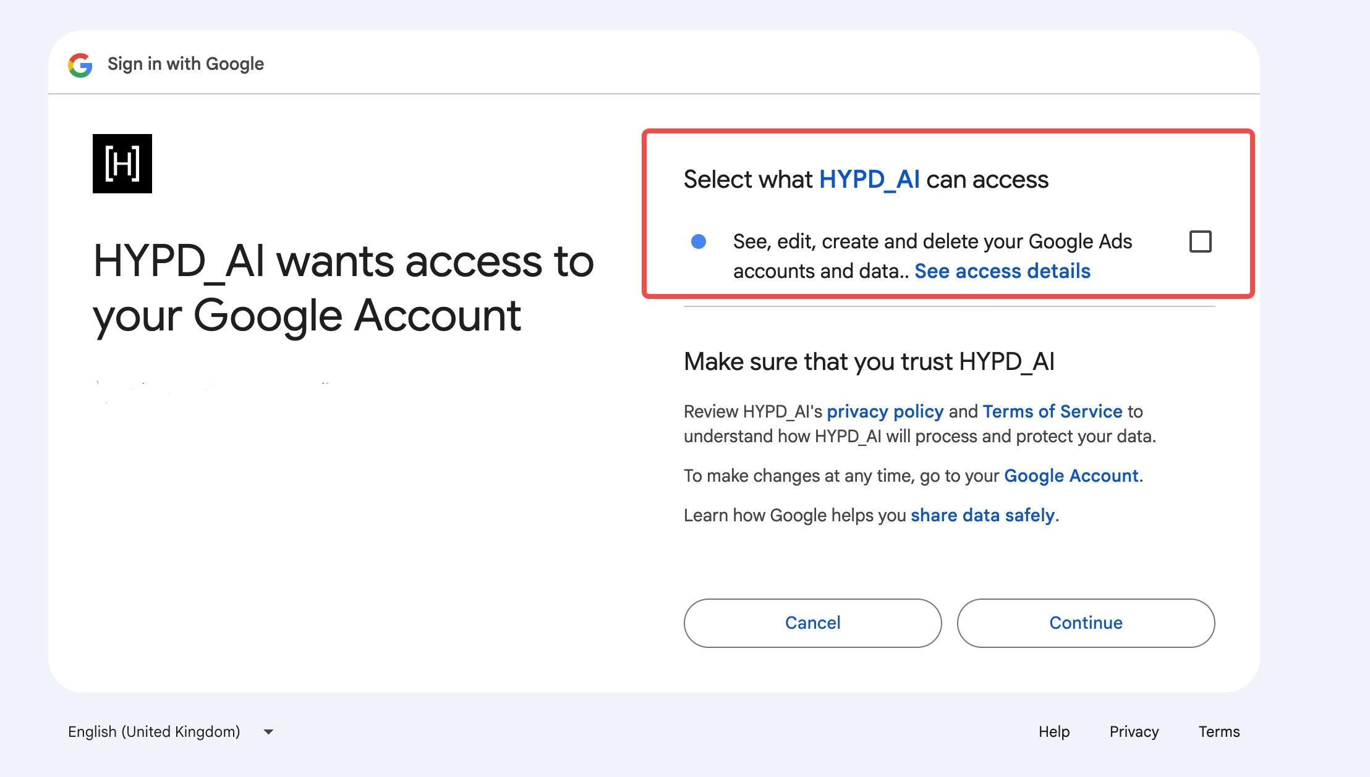Click 'Make sure that you trust HYPD_AI' heading

869,362
